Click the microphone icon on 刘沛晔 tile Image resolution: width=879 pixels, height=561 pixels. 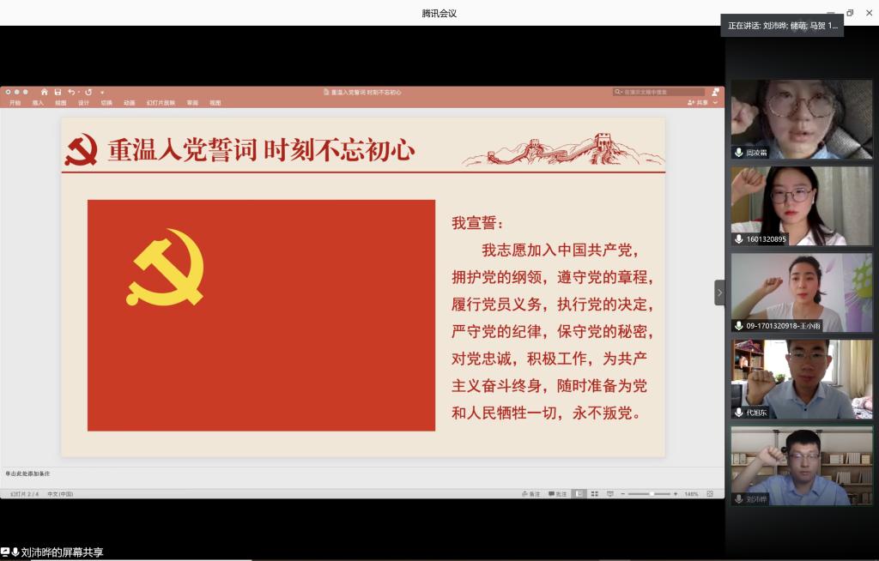pos(739,498)
